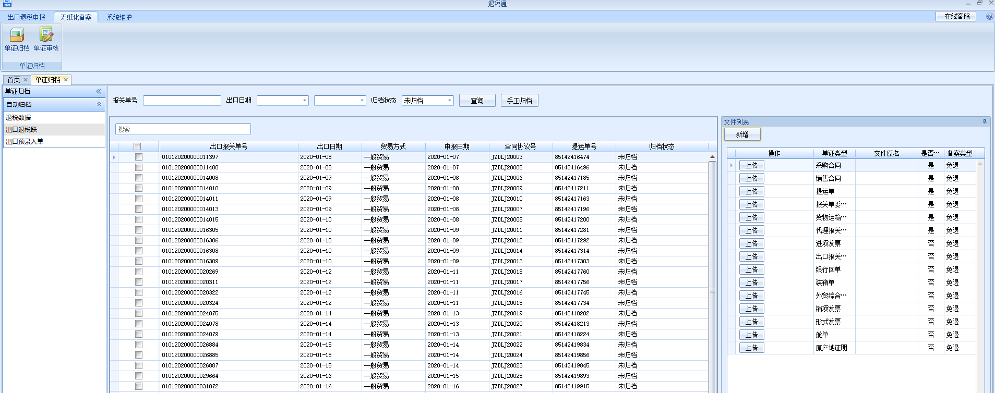Check the row 010120200000011400
The width and height of the screenshot is (995, 393).
point(139,167)
